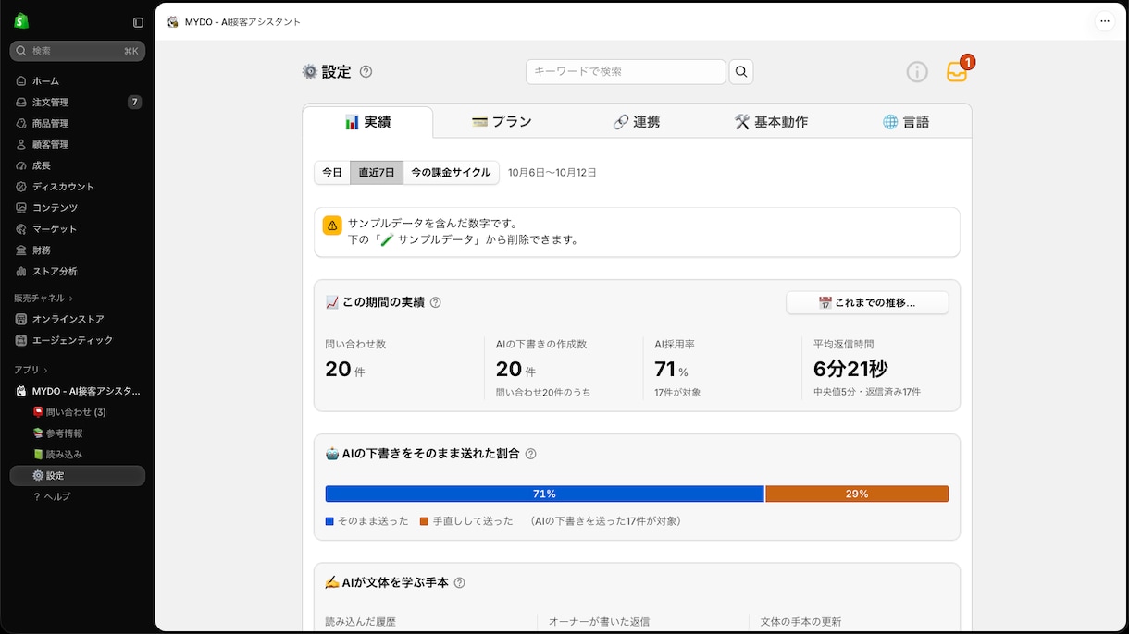Go to 商品管理 in the sidebar
Image resolution: width=1129 pixels, height=634 pixels.
click(78, 124)
